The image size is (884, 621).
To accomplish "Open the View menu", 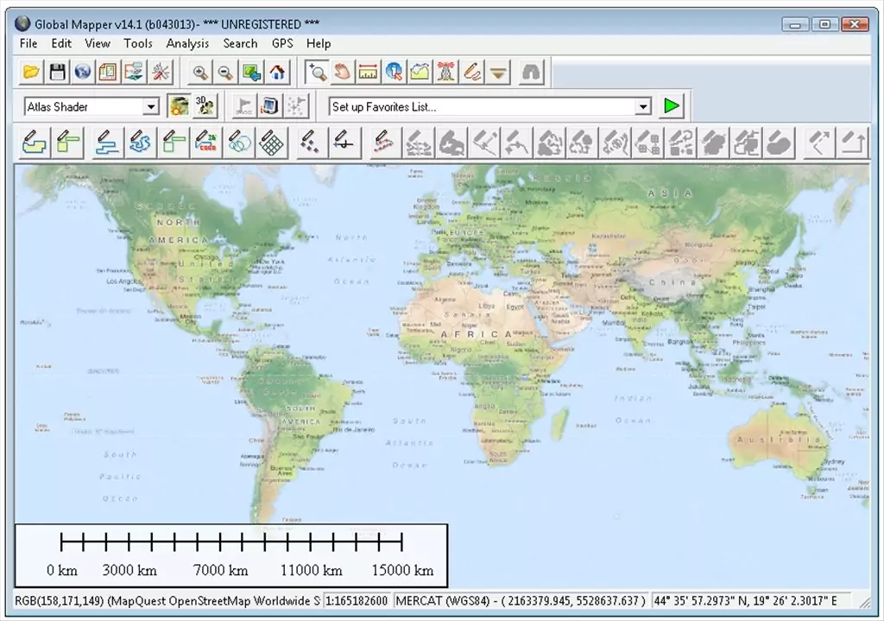I will [x=97, y=43].
